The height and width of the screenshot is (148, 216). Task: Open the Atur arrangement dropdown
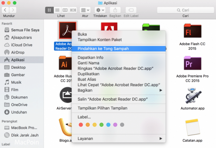pos(85,10)
